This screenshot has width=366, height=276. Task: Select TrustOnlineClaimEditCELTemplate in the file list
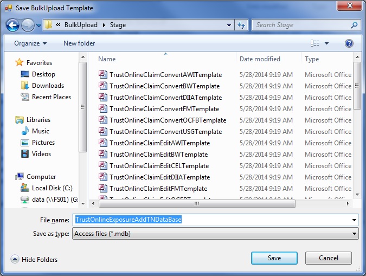click(x=159, y=166)
